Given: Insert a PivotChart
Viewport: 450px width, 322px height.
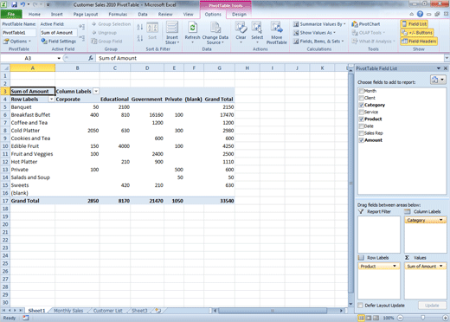Looking at the screenshot, I should (366, 24).
